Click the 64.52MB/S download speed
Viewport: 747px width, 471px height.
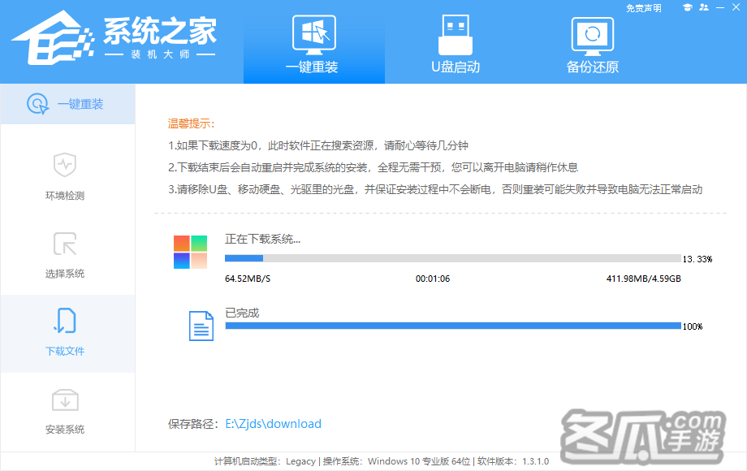tap(248, 279)
